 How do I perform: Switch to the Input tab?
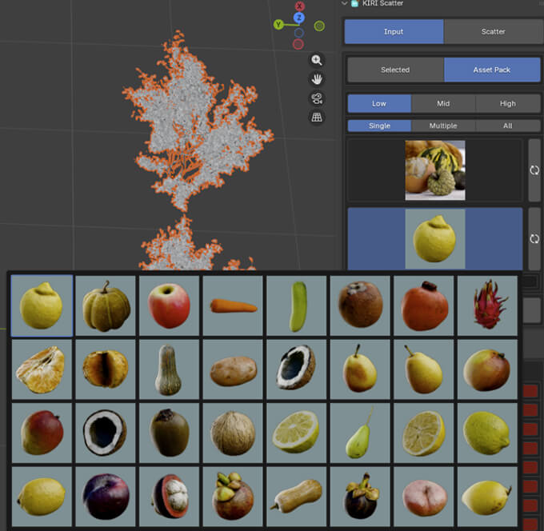pyautogui.click(x=394, y=32)
